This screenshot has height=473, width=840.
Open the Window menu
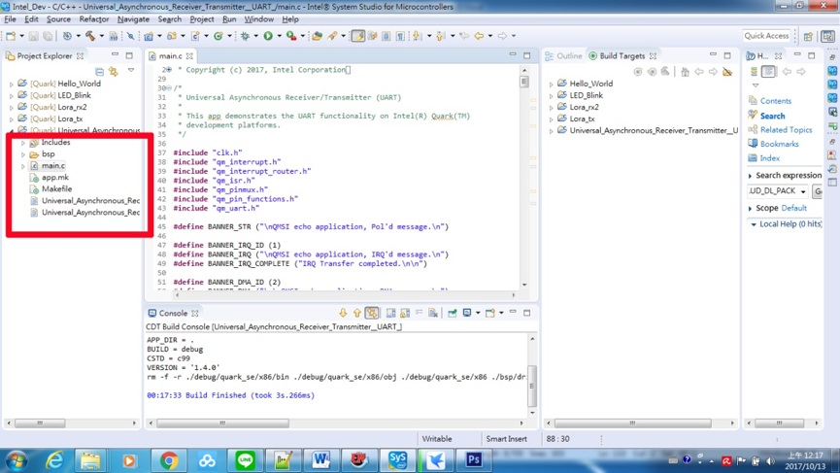point(258,19)
